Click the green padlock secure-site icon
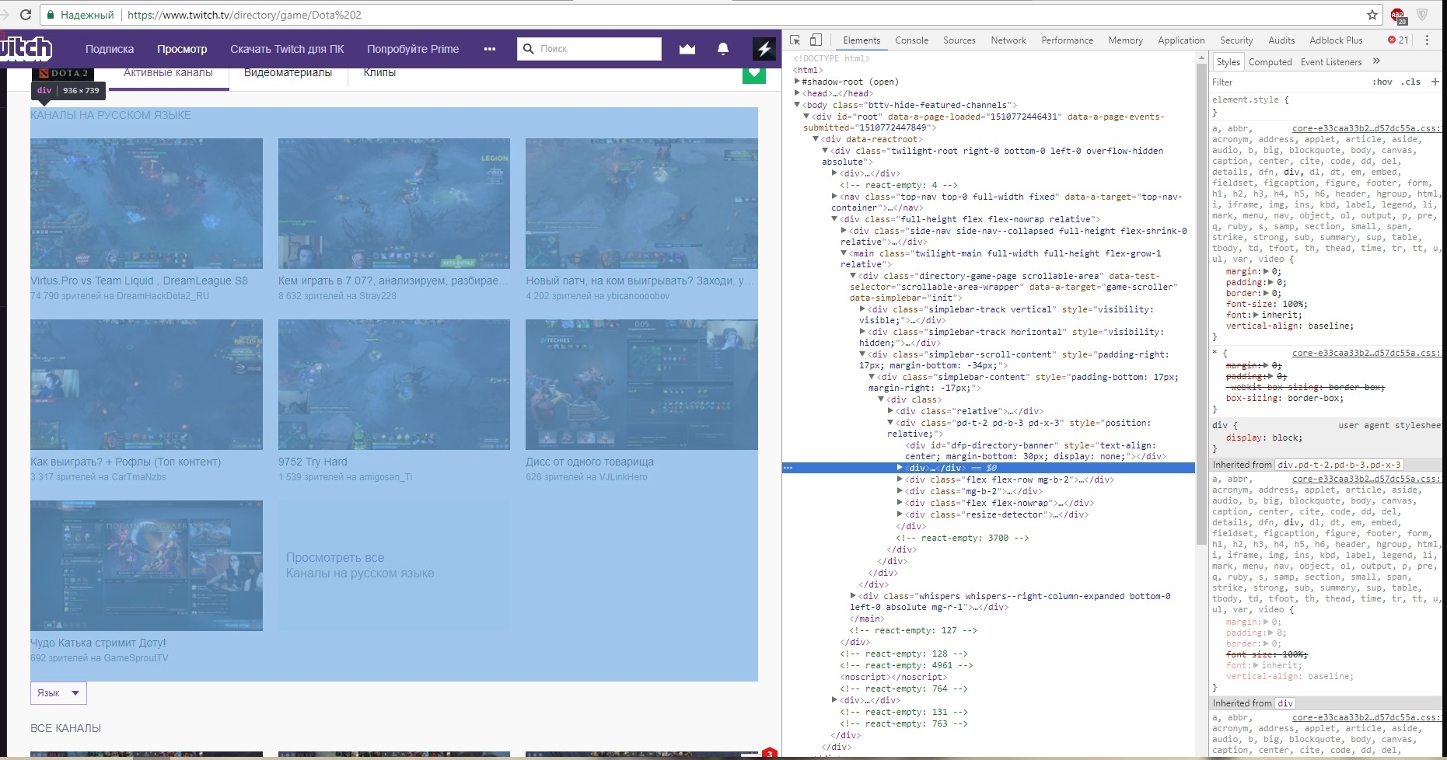This screenshot has width=1447, height=760. pos(51,15)
